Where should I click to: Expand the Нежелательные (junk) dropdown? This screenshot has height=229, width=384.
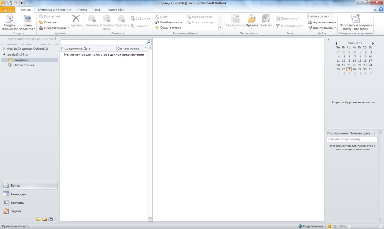pos(54,28)
